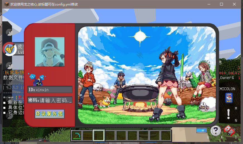
Task: Click the EMICOLON text on the right
Action: pyautogui.click(x=227, y=89)
